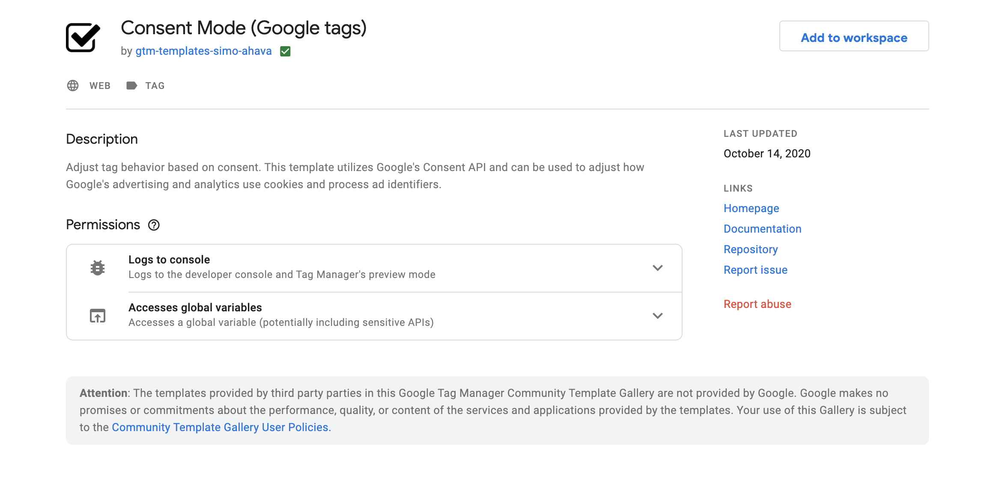The width and height of the screenshot is (996, 479).
Task: Click the October 14, 2020 date text
Action: (767, 154)
